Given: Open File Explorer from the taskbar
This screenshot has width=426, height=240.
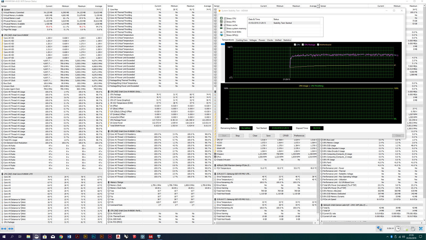Looking at the screenshot, I should tap(28, 236).
